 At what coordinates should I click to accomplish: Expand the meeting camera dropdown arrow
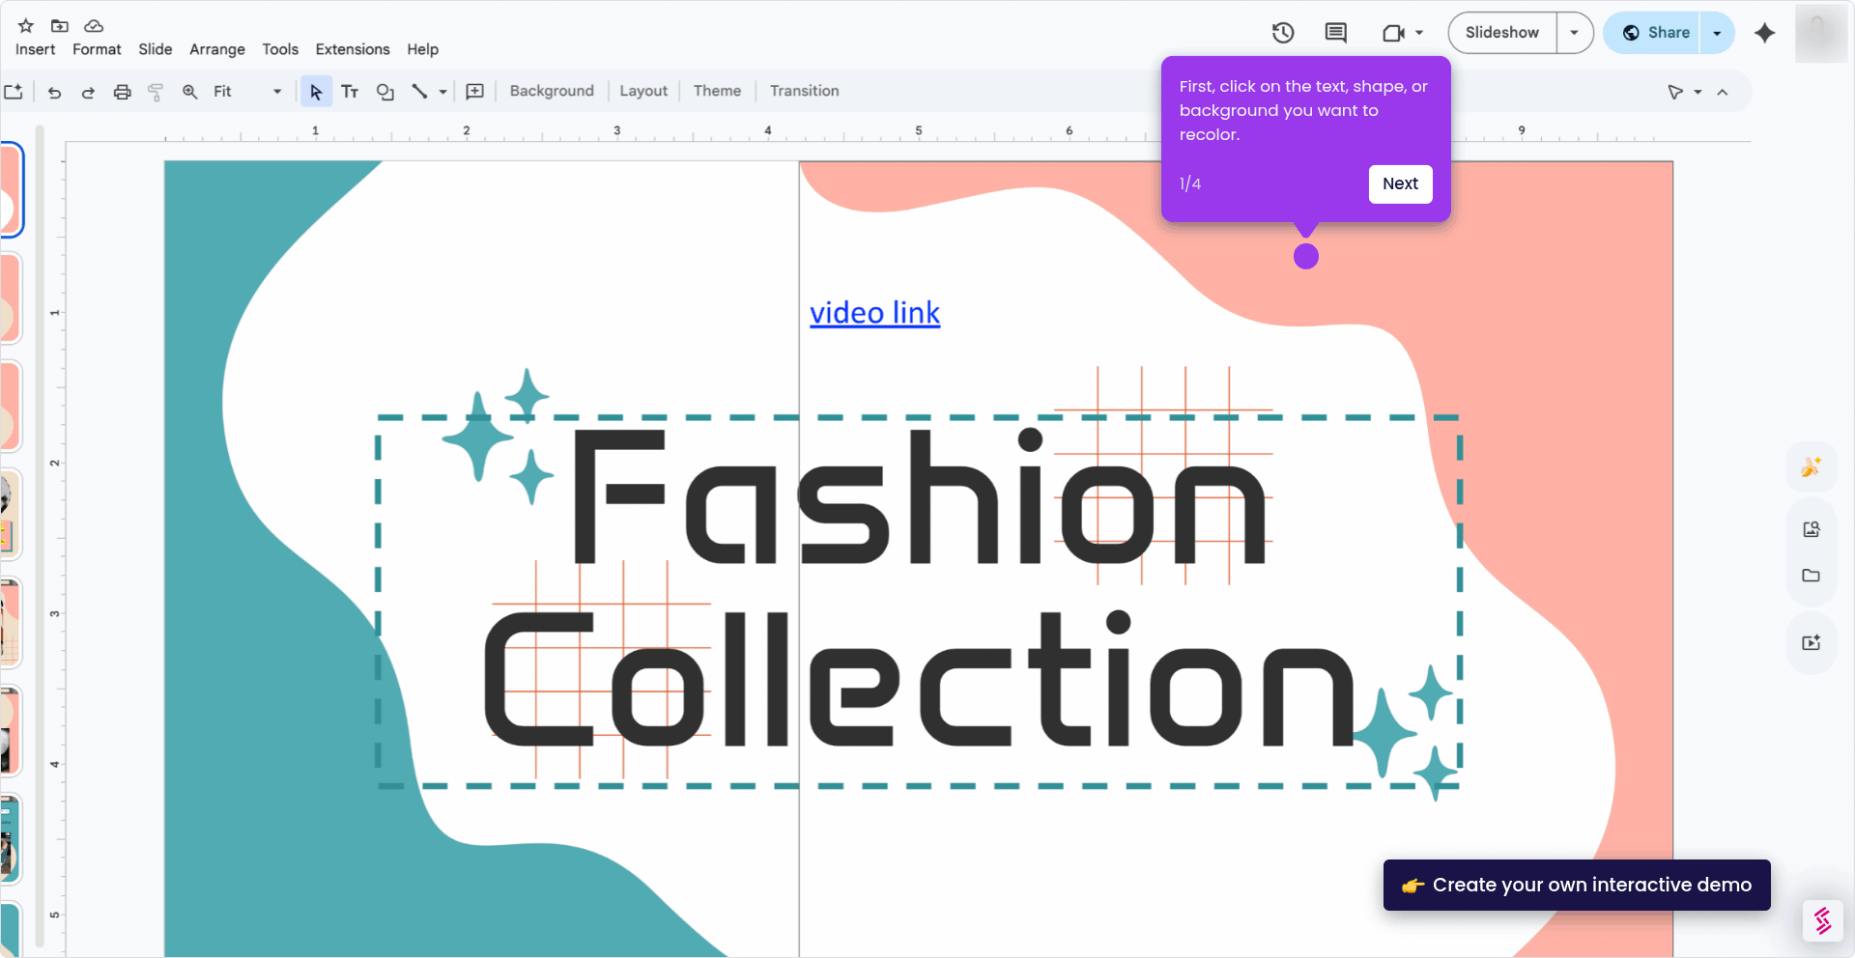click(x=1419, y=33)
